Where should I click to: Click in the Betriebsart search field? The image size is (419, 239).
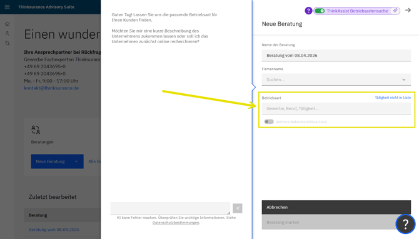336,108
